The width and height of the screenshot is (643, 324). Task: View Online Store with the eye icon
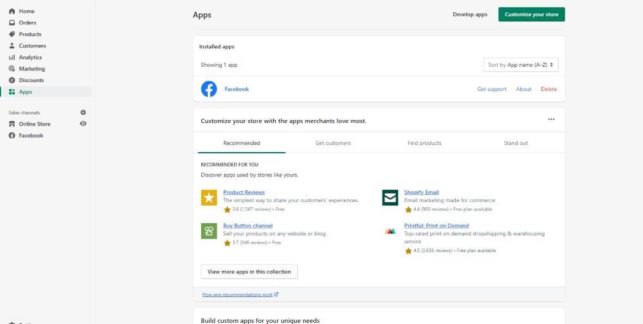(x=83, y=124)
